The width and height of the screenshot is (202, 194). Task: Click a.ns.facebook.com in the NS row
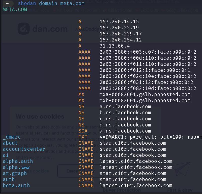[125, 107]
